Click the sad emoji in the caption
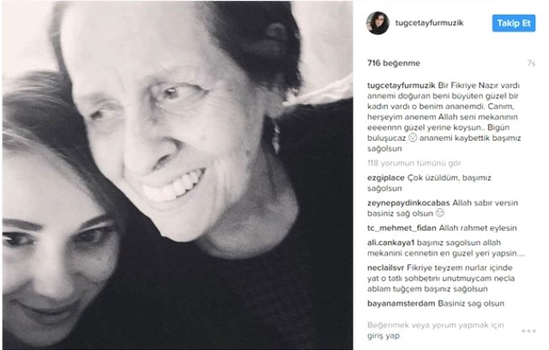This screenshot has width=549, height=350. tap(413, 138)
